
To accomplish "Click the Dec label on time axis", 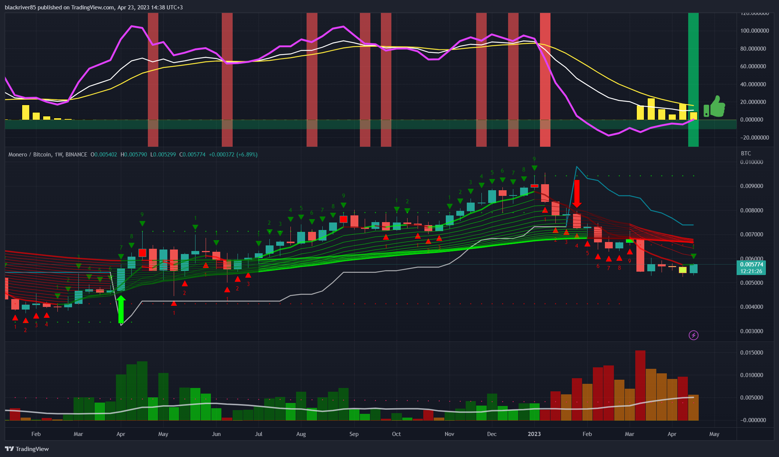I will (492, 434).
